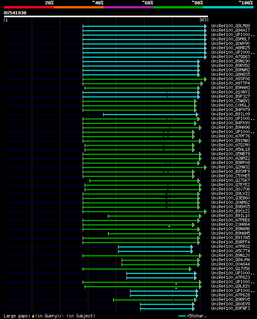The width and height of the screenshot is (257, 319).
Task: Select the UniRef100_Q7EYE2 label
Action: tap(230, 185)
